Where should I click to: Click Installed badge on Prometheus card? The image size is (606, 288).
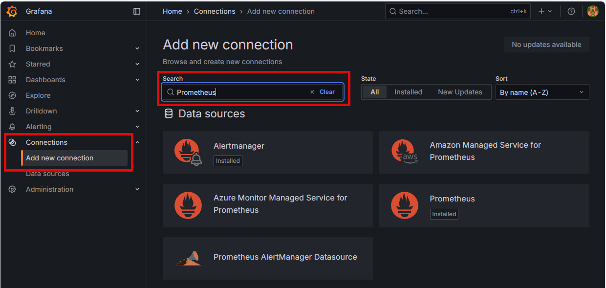[x=444, y=214]
